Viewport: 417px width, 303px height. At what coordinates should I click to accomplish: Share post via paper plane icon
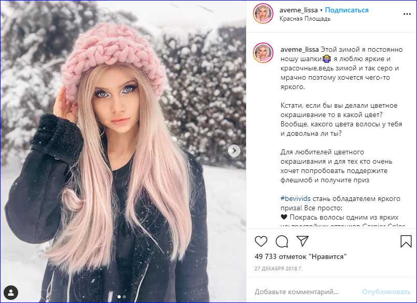pos(303,241)
